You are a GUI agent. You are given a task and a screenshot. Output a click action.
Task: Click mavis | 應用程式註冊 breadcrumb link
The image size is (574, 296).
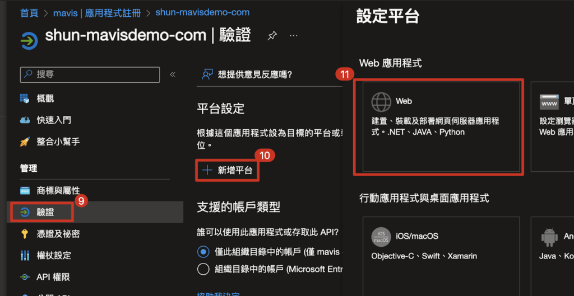click(98, 12)
